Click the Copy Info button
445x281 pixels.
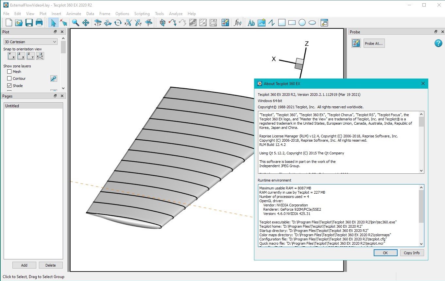412,253
